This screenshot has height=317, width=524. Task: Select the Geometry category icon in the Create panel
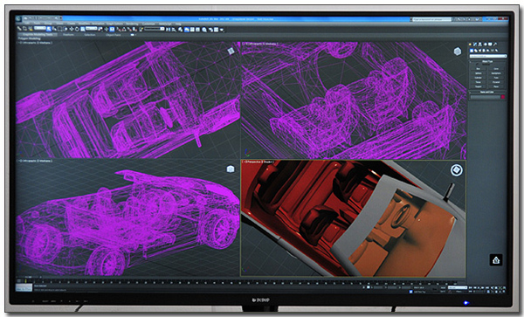tap(472, 51)
